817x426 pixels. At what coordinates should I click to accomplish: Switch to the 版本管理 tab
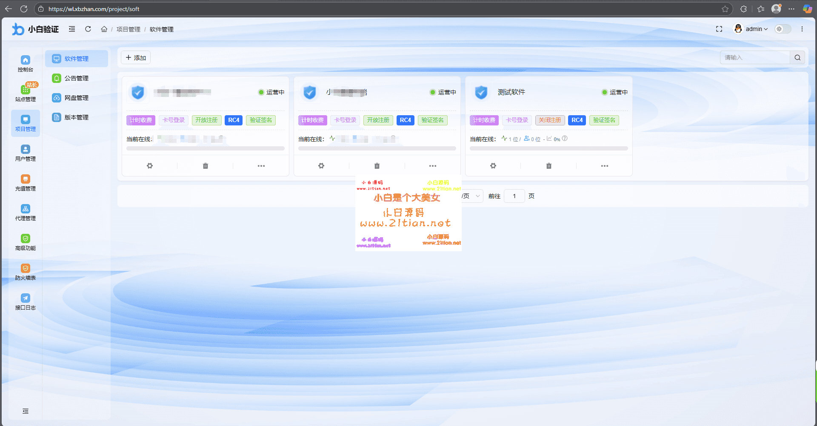pyautogui.click(x=77, y=117)
